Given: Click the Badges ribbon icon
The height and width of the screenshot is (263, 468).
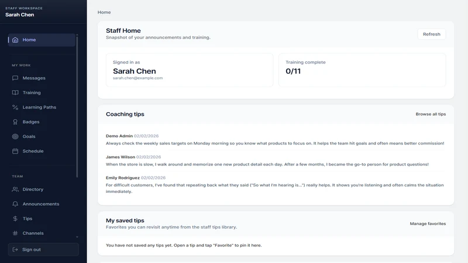Looking at the screenshot, I should point(15,122).
